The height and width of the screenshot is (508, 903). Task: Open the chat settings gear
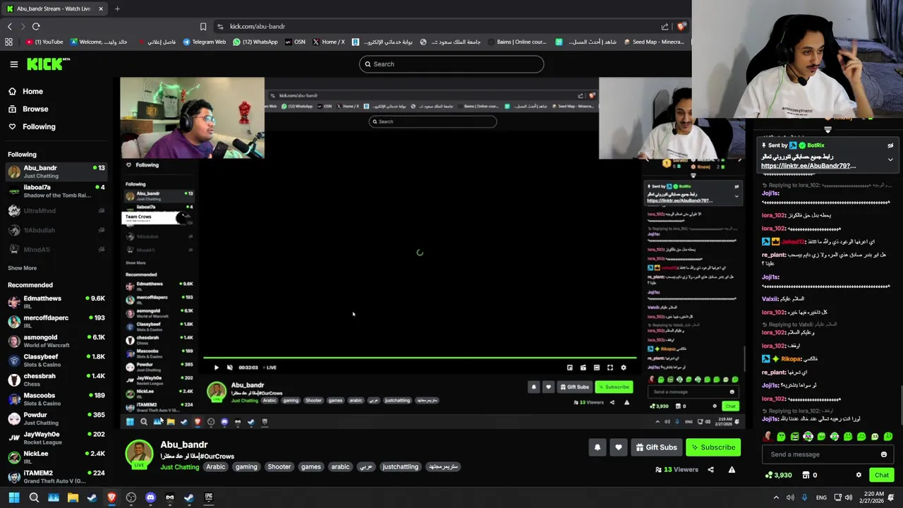[x=859, y=475]
